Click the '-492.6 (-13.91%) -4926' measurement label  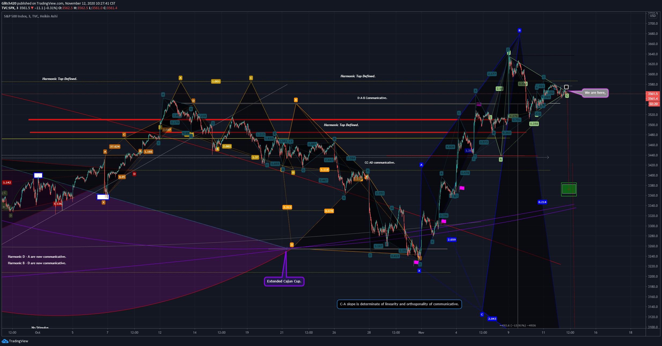pos(518,326)
